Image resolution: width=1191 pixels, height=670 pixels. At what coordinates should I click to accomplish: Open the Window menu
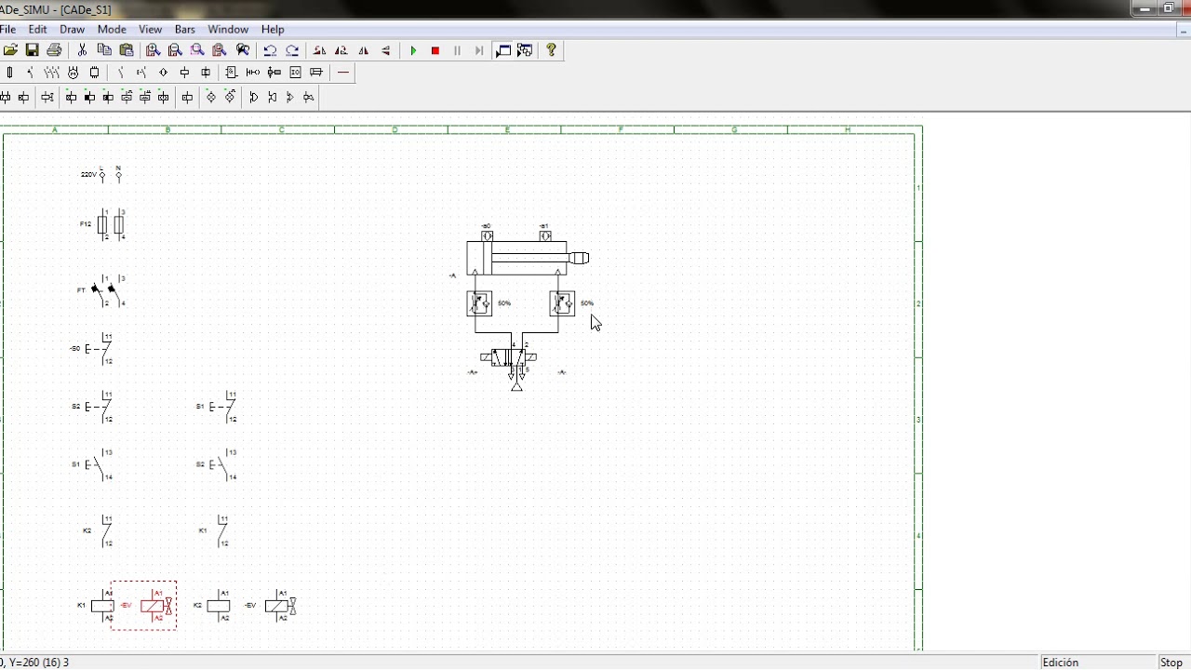coord(228,29)
